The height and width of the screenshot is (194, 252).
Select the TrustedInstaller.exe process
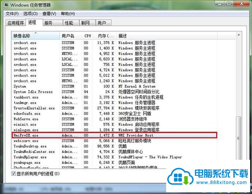[114, 108]
